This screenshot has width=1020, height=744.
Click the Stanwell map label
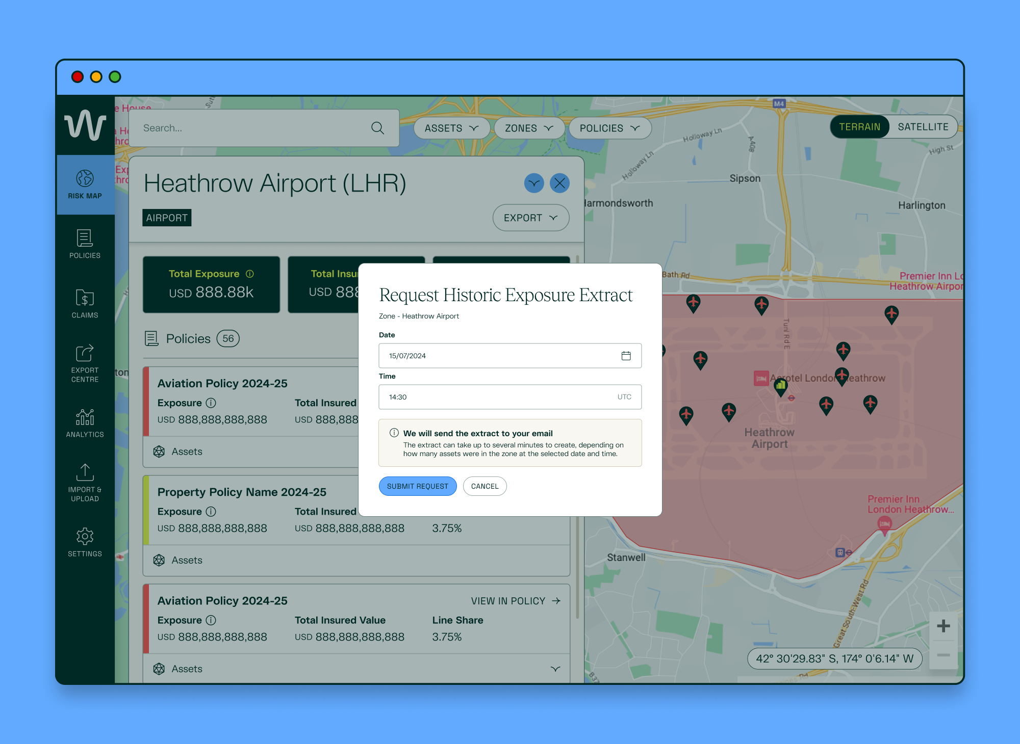[x=626, y=557]
